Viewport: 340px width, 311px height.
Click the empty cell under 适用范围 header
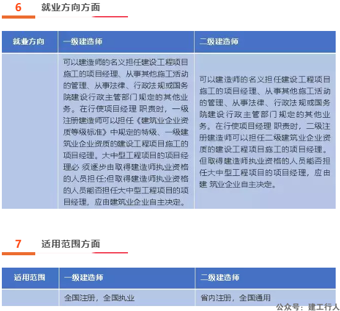coord(30,298)
